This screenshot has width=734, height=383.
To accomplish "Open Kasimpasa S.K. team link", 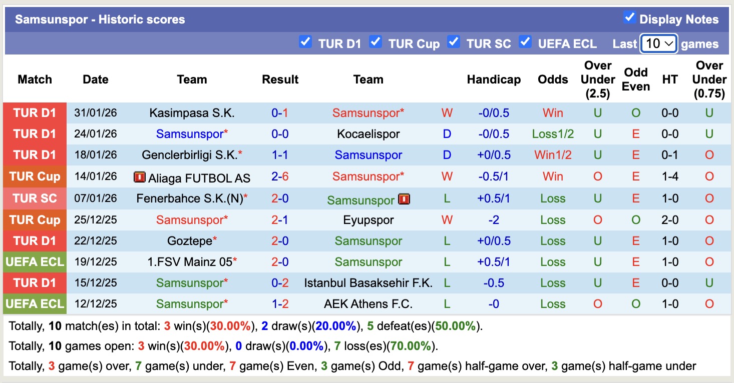I will (192, 113).
